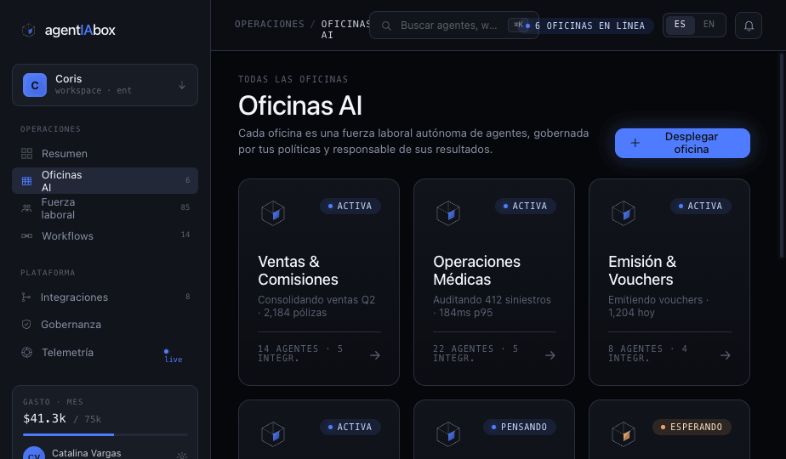Screen dimensions: 786x459
Task: Switch language to ES
Action: click(680, 25)
